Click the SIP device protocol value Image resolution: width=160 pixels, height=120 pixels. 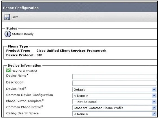click(39, 55)
